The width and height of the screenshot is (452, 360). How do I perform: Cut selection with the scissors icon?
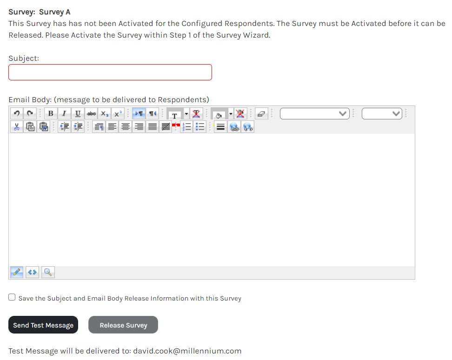point(17,127)
